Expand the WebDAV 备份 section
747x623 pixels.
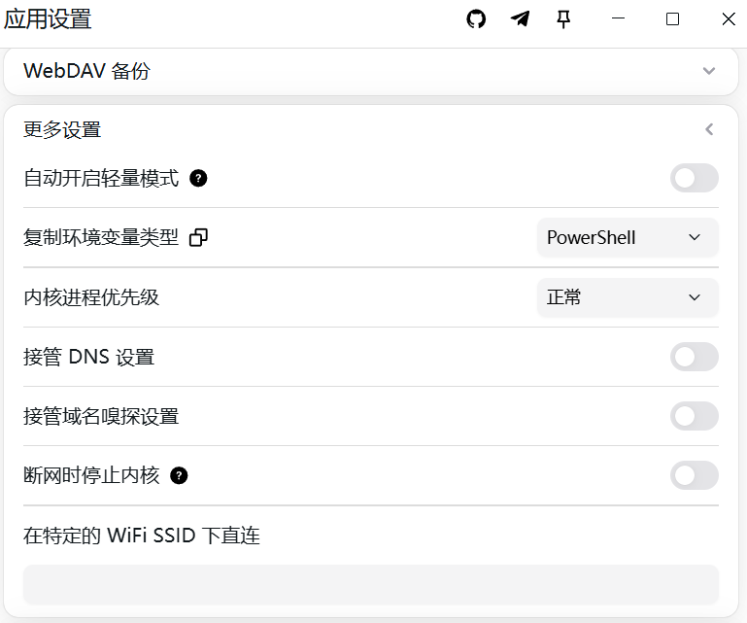click(709, 71)
